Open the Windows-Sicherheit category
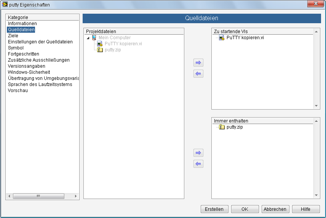This screenshot has width=326, height=218. pyautogui.click(x=29, y=72)
